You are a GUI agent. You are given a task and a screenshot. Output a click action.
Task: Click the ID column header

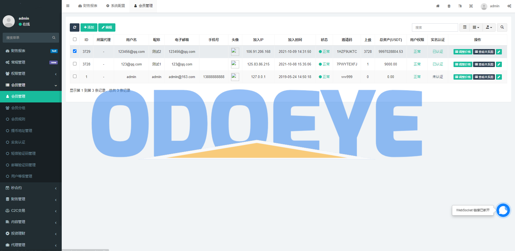coord(86,40)
